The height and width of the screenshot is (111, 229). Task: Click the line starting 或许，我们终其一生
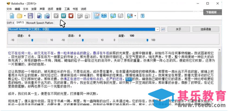click(53, 94)
